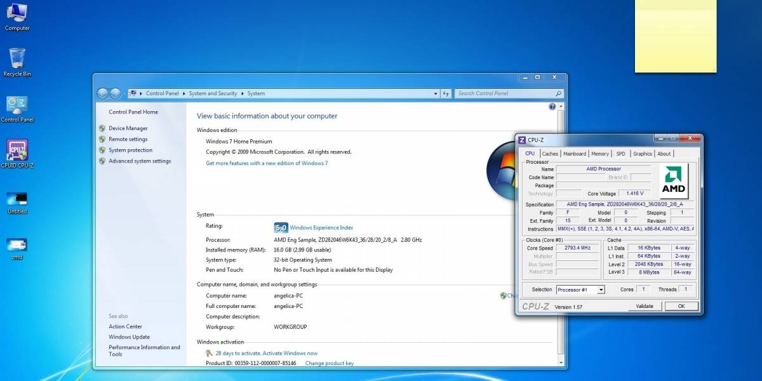
Task: Click the AMD logo in CPU-Z
Action: click(x=674, y=181)
